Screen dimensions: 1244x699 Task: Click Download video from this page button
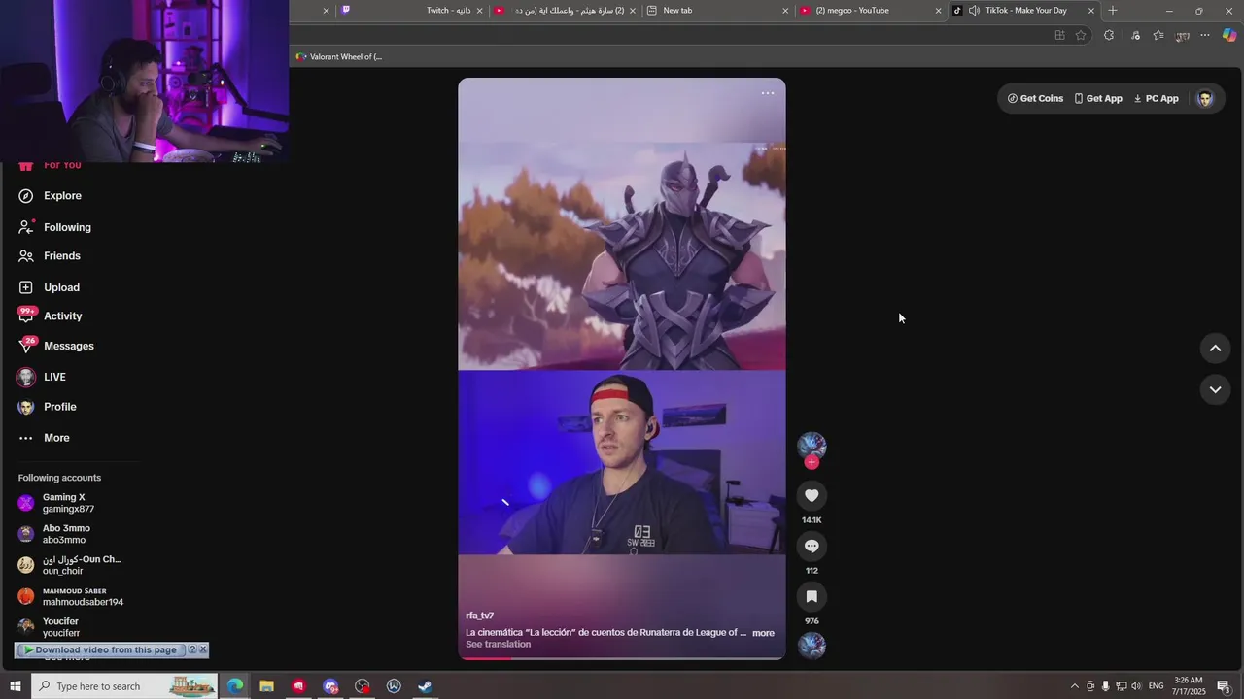[101, 650]
